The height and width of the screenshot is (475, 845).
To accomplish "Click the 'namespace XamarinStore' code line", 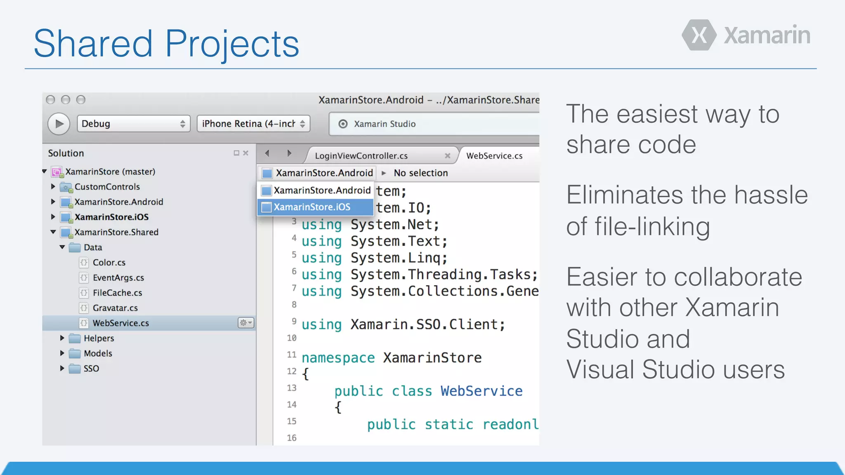I will [392, 358].
